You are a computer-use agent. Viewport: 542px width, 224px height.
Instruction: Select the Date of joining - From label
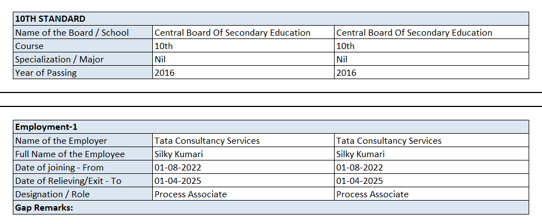pos(59,167)
